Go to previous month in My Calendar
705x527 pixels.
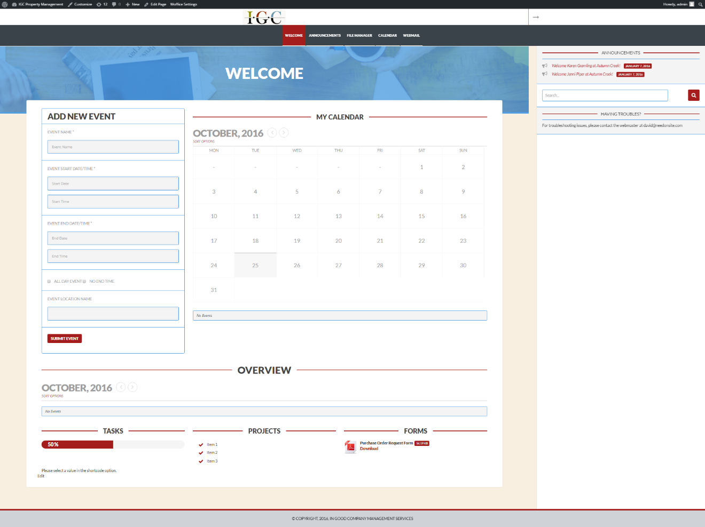click(x=272, y=133)
